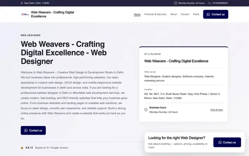Image resolution: width=249 pixels, height=156 pixels.
Task: Click the Welcome to Web Weavers paragraph
Action: pyautogui.click(x=74, y=95)
